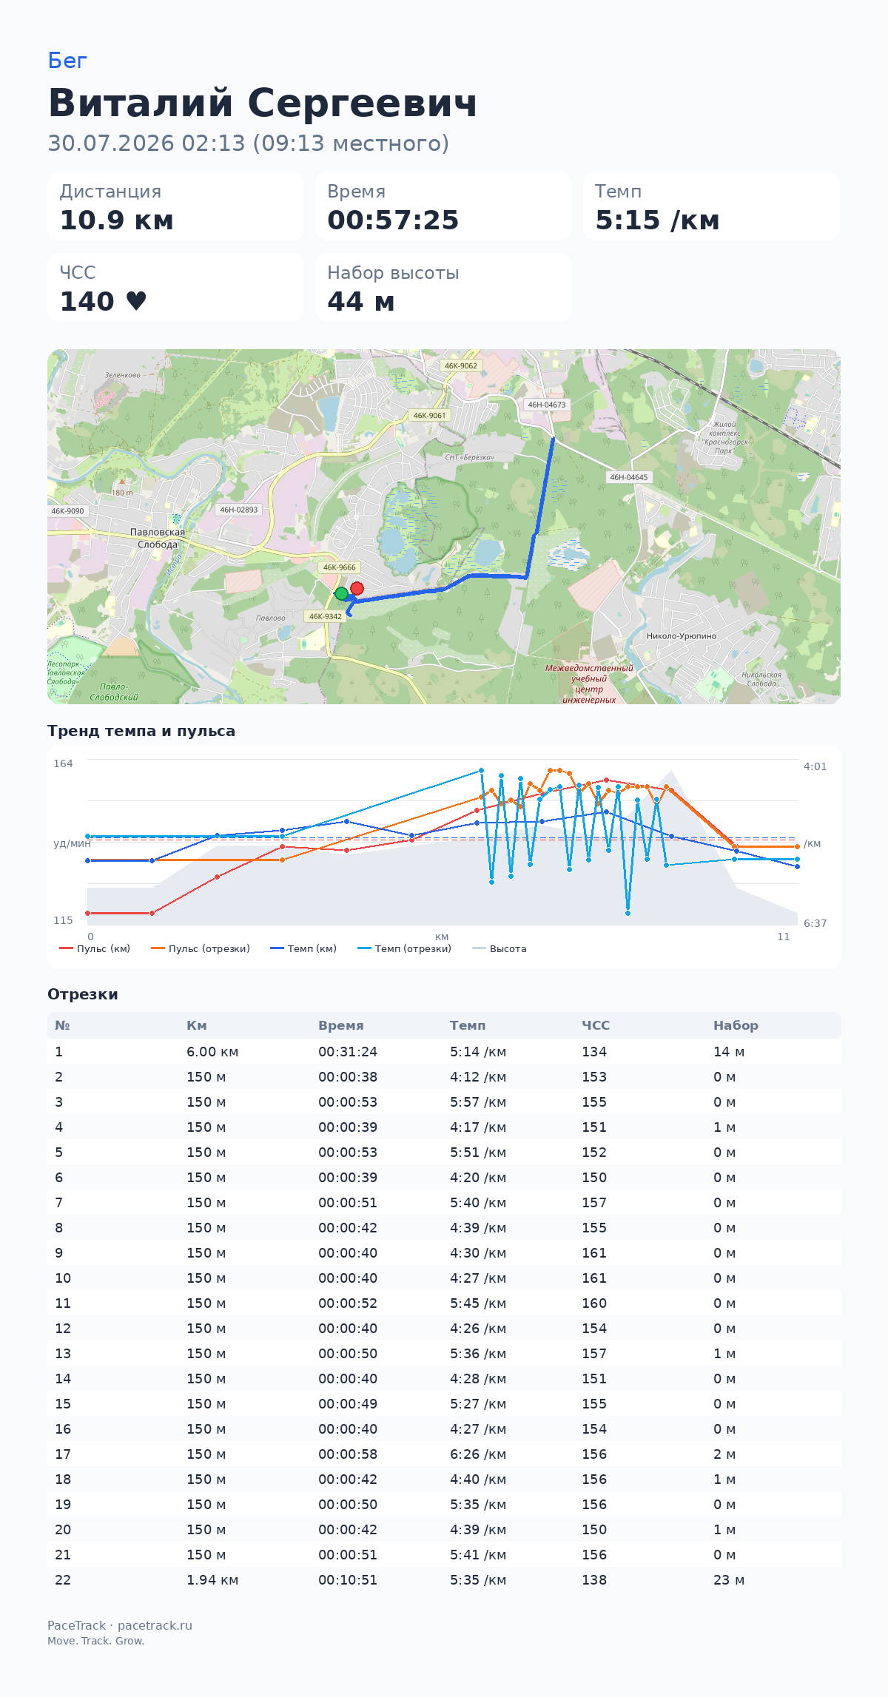
Task: Select the Темп 5:15 /км card
Action: tap(711, 206)
